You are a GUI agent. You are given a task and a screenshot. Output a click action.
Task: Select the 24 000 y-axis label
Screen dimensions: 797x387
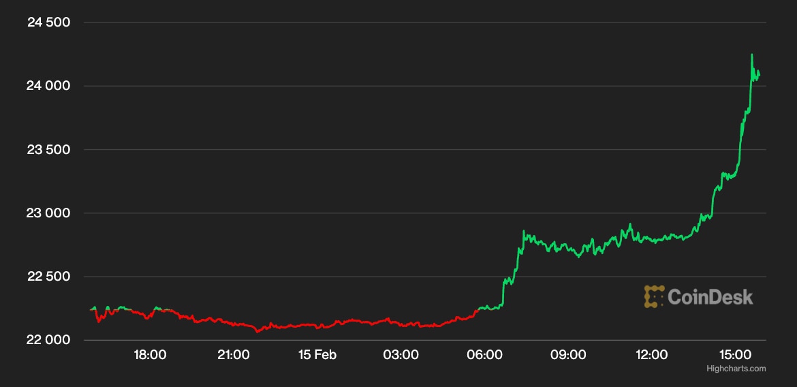(48, 86)
